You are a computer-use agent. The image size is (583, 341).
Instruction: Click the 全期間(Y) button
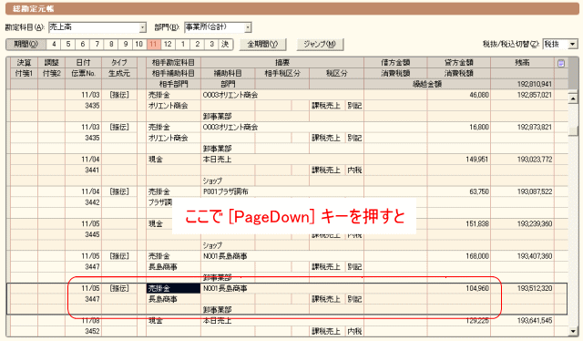(262, 45)
